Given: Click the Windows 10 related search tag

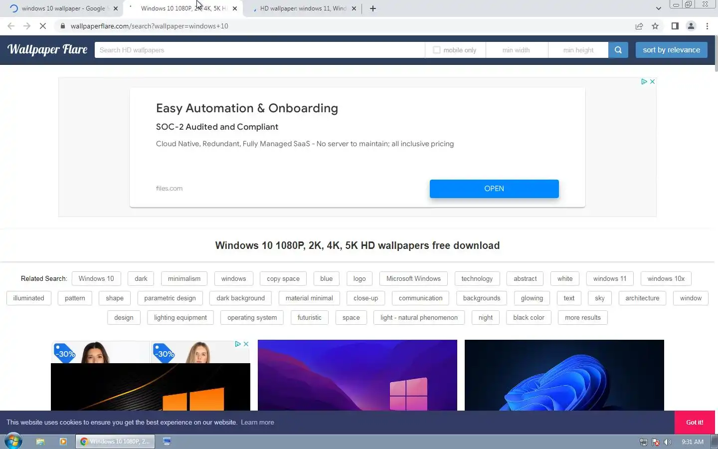Looking at the screenshot, I should (96, 278).
